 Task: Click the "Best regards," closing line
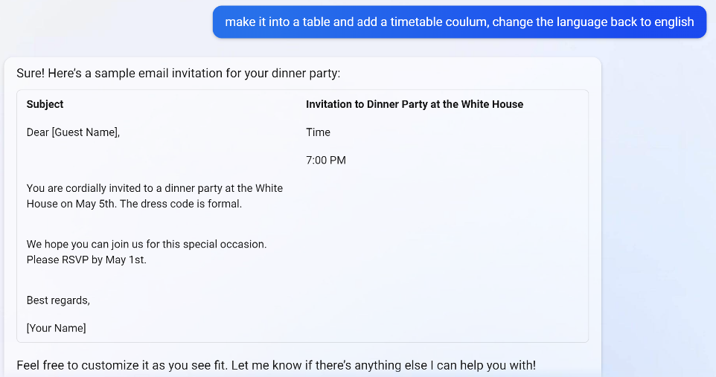coord(58,300)
